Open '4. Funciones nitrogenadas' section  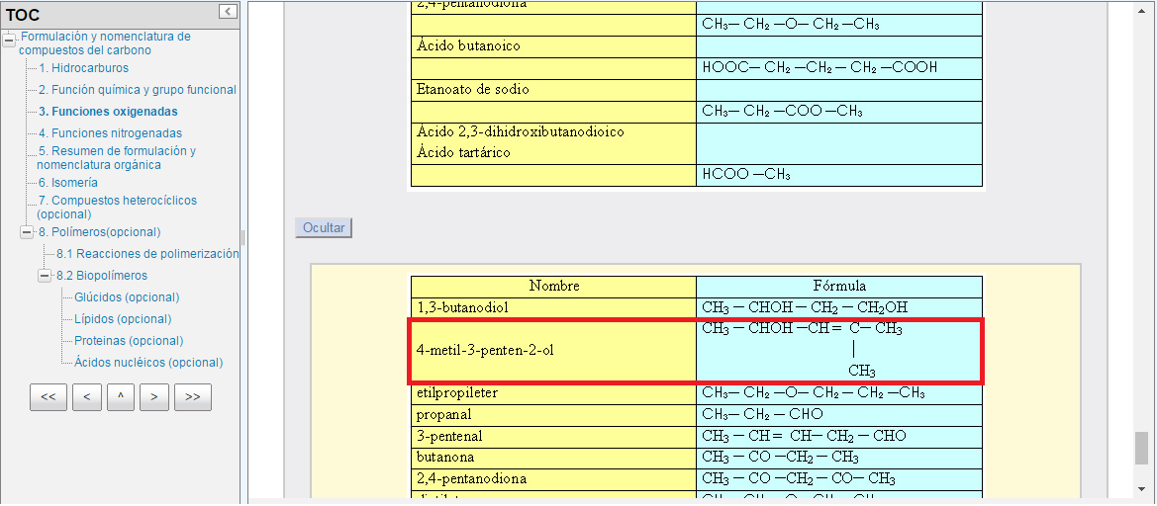(110, 133)
